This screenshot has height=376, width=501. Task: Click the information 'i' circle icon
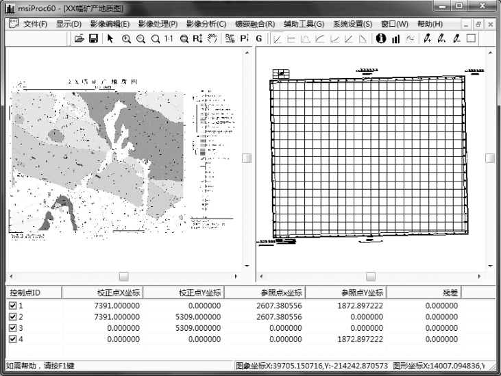pos(380,38)
